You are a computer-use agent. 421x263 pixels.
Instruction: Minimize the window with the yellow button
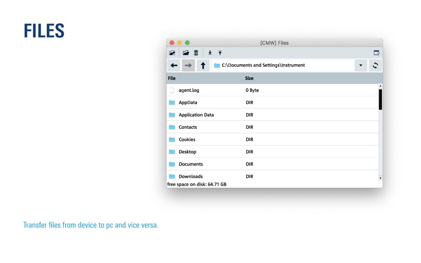pyautogui.click(x=179, y=43)
